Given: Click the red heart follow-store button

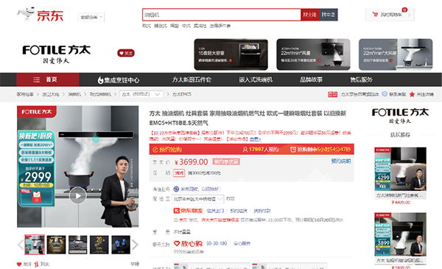Looking at the screenshot, I should (x=126, y=53).
